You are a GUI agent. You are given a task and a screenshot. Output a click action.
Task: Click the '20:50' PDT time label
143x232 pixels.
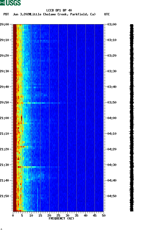pos(4,102)
